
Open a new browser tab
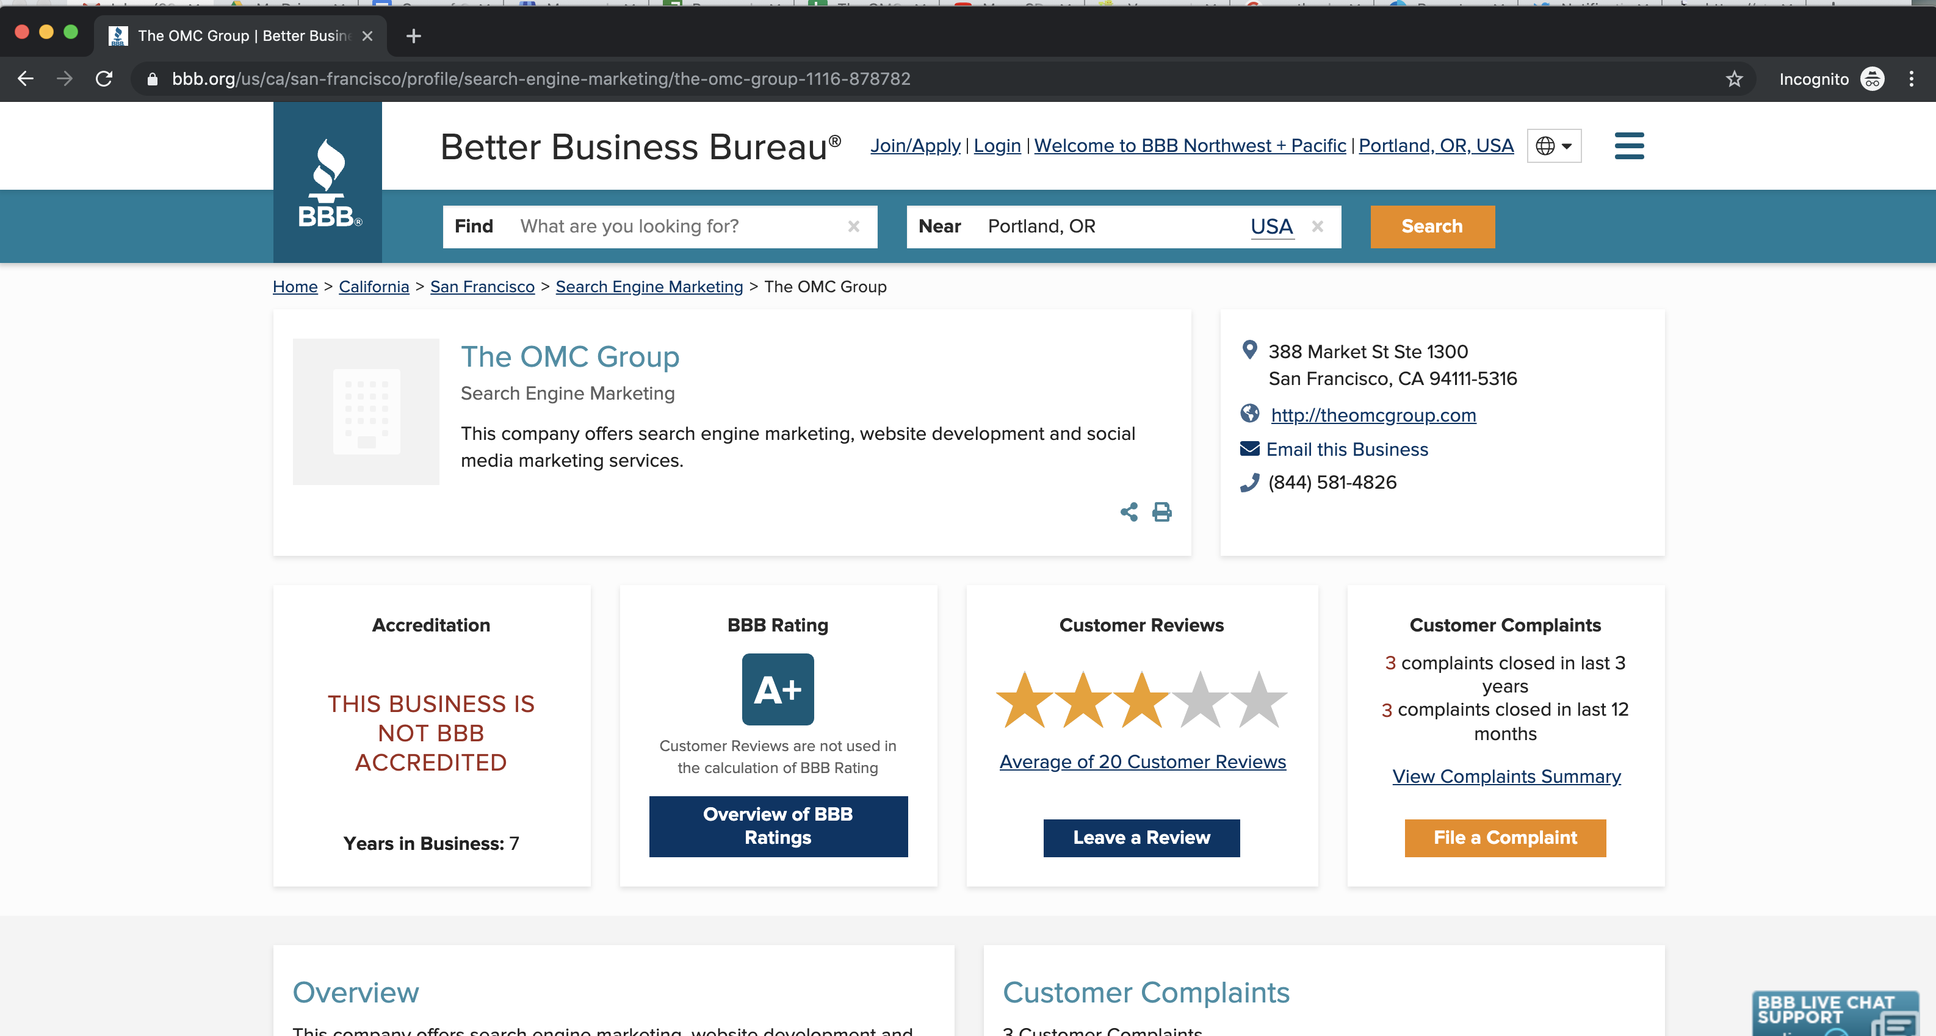413,35
